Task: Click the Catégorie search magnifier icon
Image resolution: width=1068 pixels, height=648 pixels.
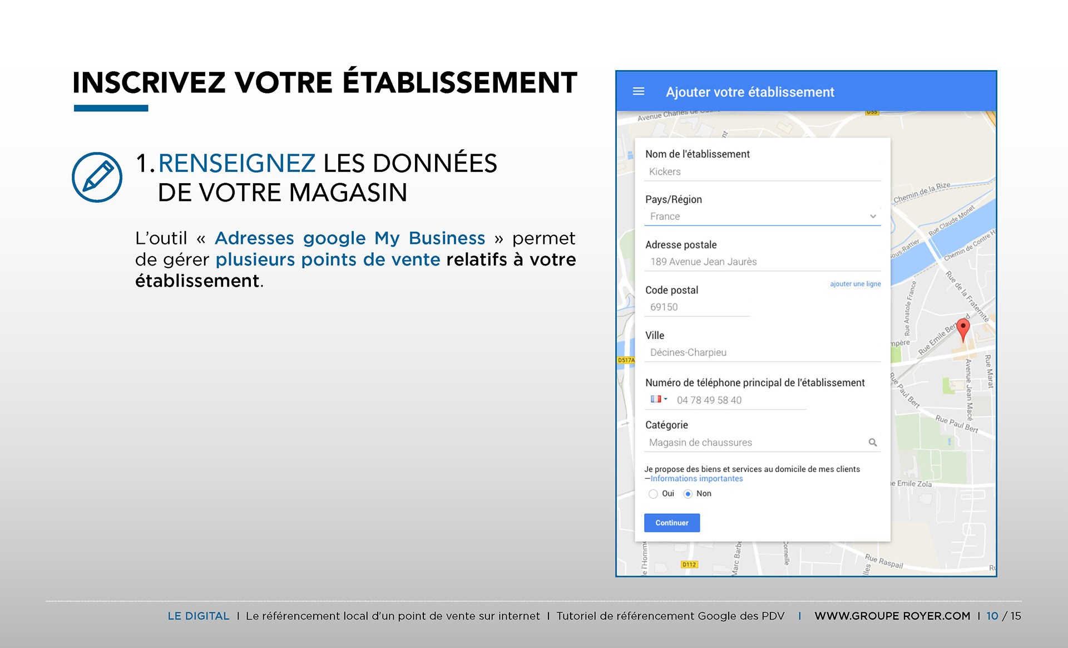Action: point(872,442)
